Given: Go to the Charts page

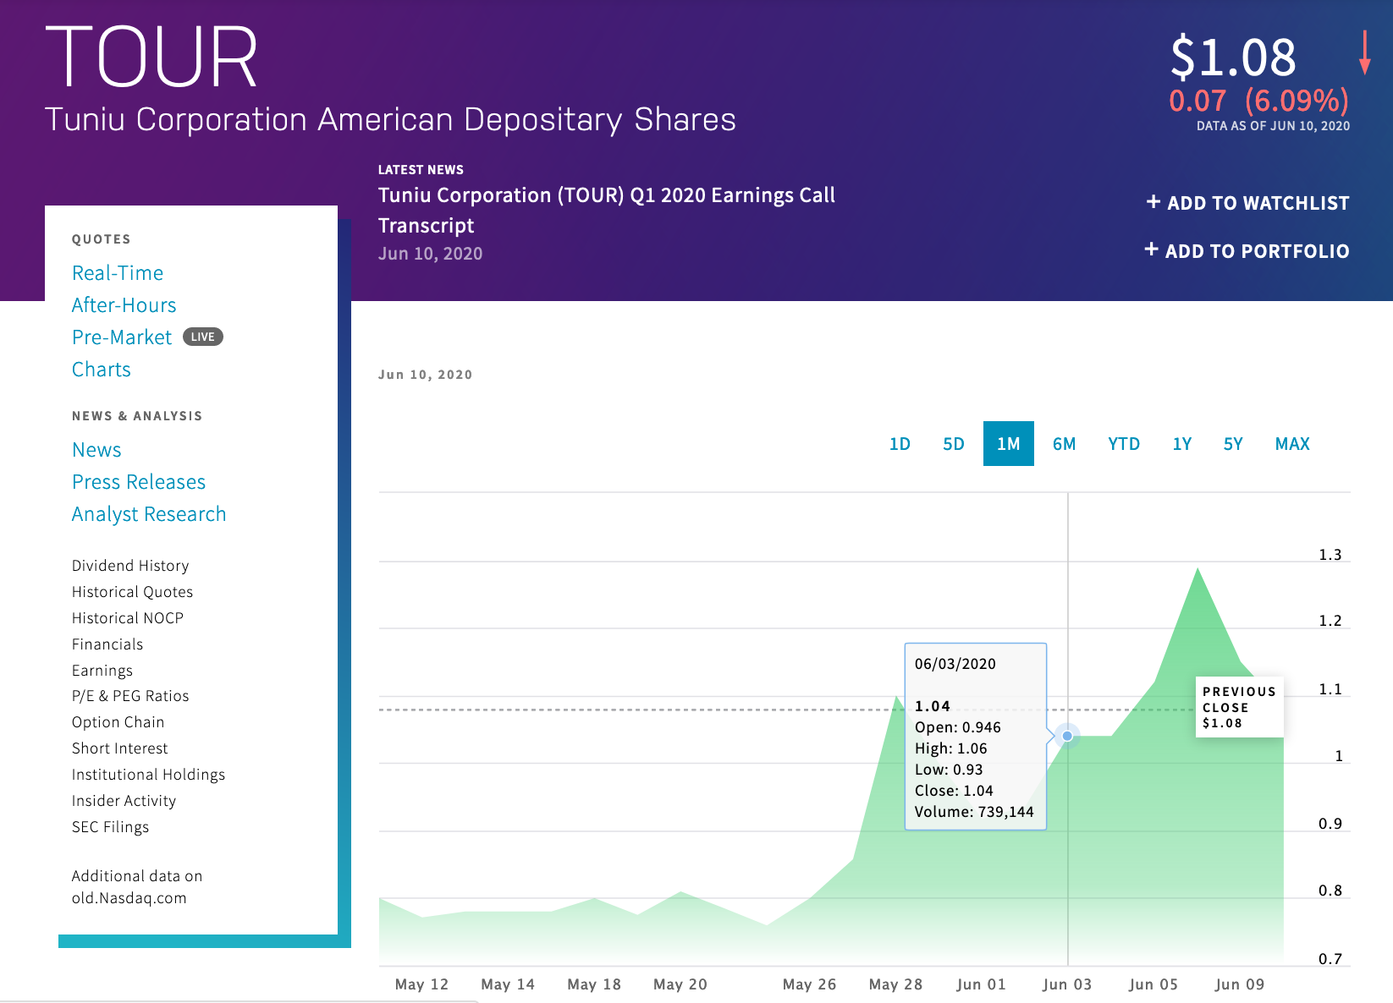Looking at the screenshot, I should click(x=102, y=370).
